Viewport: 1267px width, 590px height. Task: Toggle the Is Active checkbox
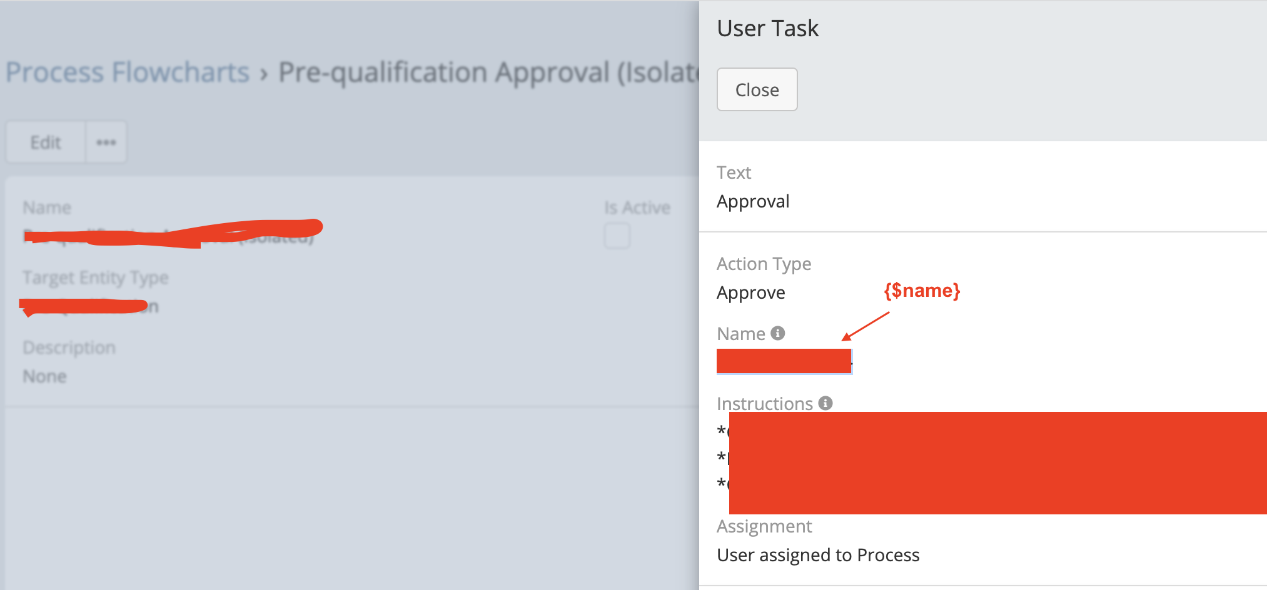pyautogui.click(x=617, y=236)
